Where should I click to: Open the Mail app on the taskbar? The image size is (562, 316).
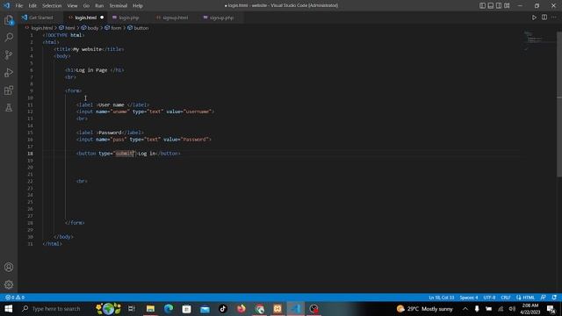click(205, 308)
